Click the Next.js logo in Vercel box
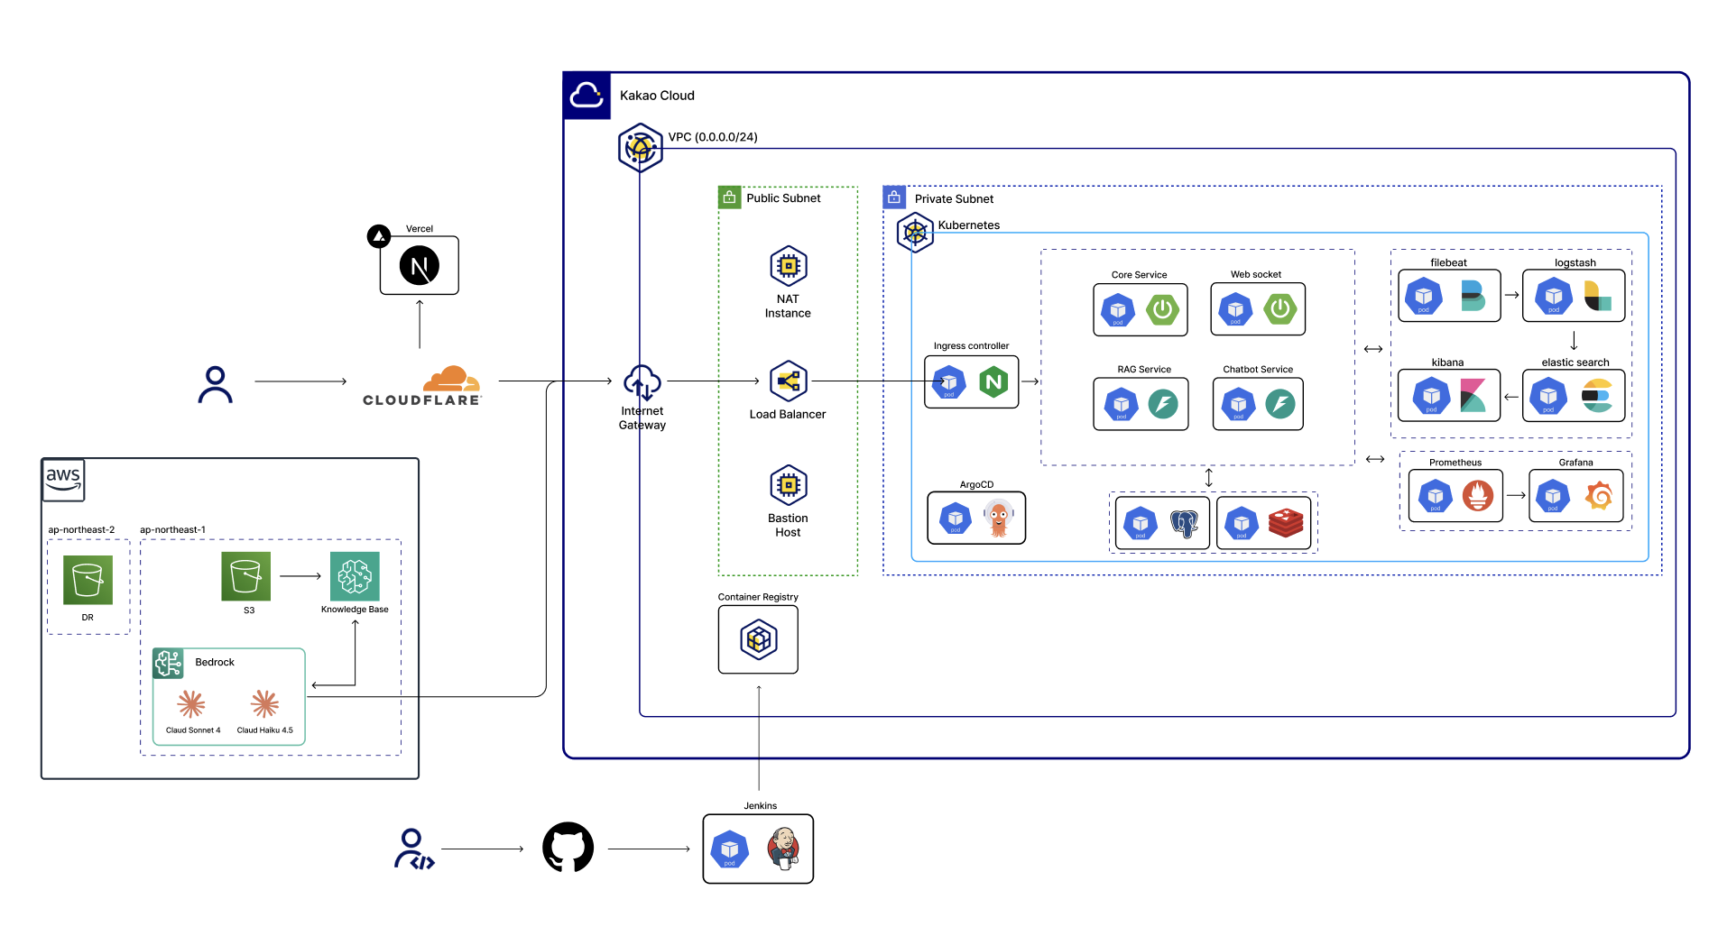 click(x=420, y=266)
